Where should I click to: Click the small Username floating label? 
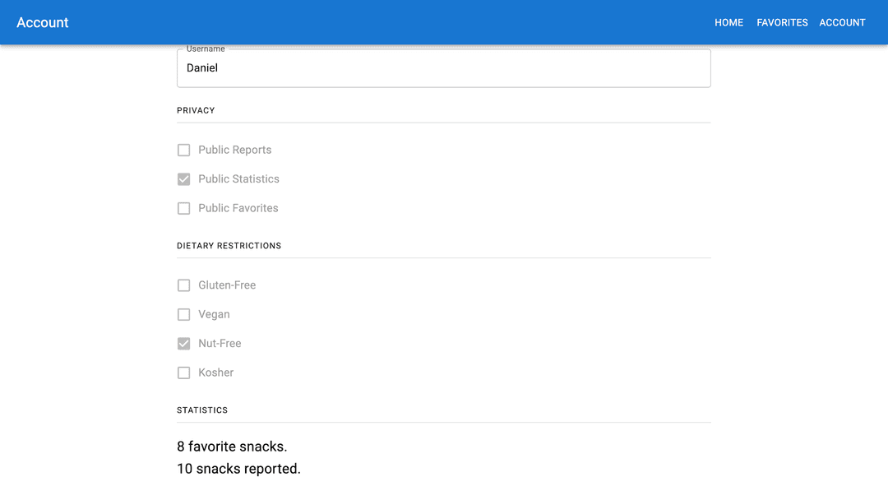206,49
